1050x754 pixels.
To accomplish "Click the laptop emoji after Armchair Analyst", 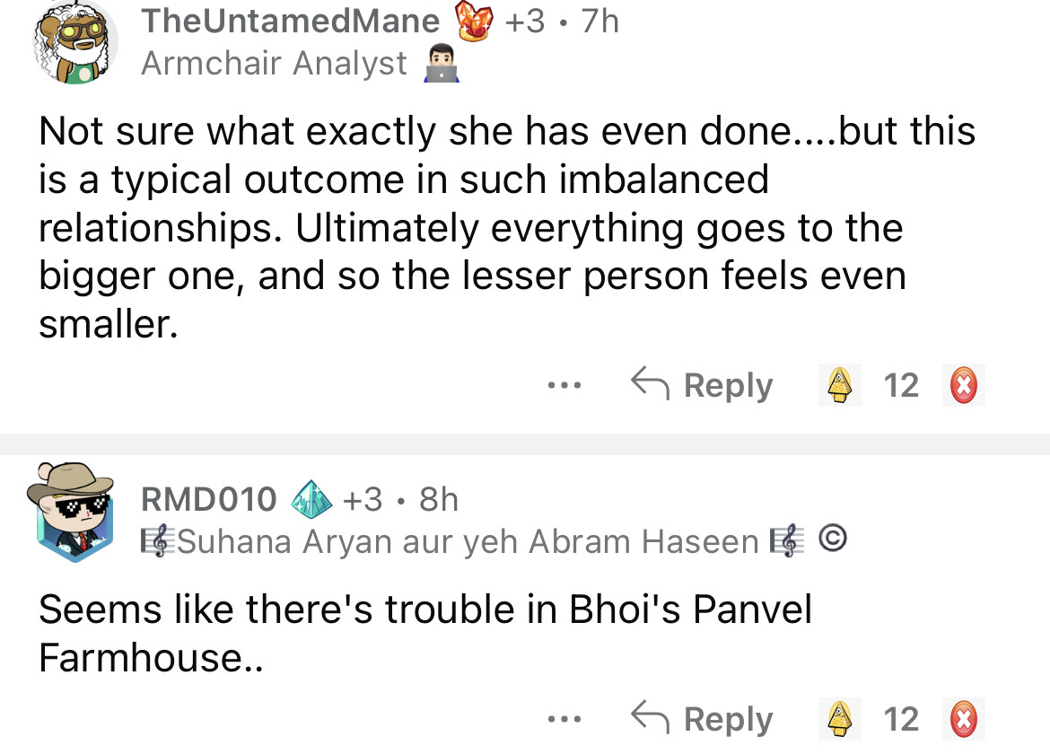I will point(441,64).
